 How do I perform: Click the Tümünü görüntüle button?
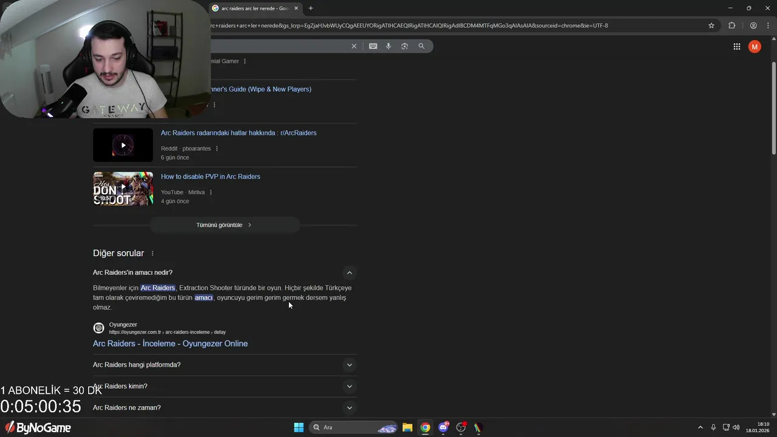point(225,225)
